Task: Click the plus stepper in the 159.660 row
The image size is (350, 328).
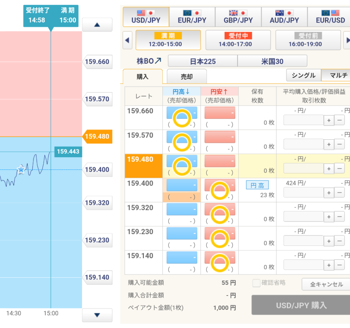Action: pos(329,120)
